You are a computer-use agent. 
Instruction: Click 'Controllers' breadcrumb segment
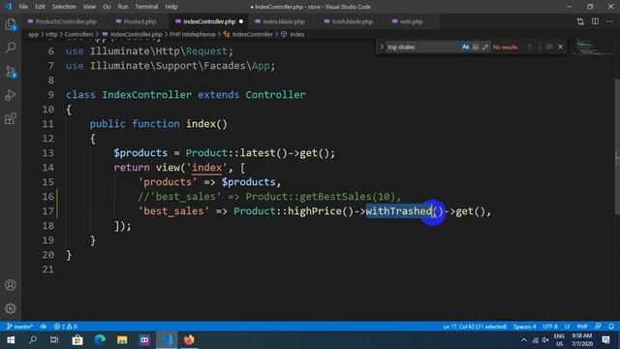coord(78,35)
